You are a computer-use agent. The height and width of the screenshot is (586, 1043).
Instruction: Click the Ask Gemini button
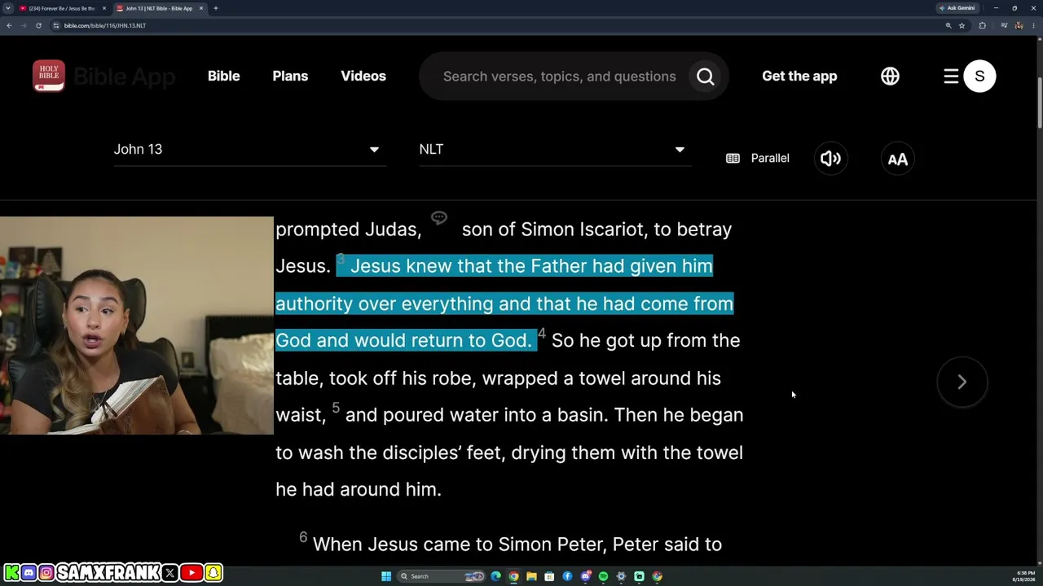(957, 8)
